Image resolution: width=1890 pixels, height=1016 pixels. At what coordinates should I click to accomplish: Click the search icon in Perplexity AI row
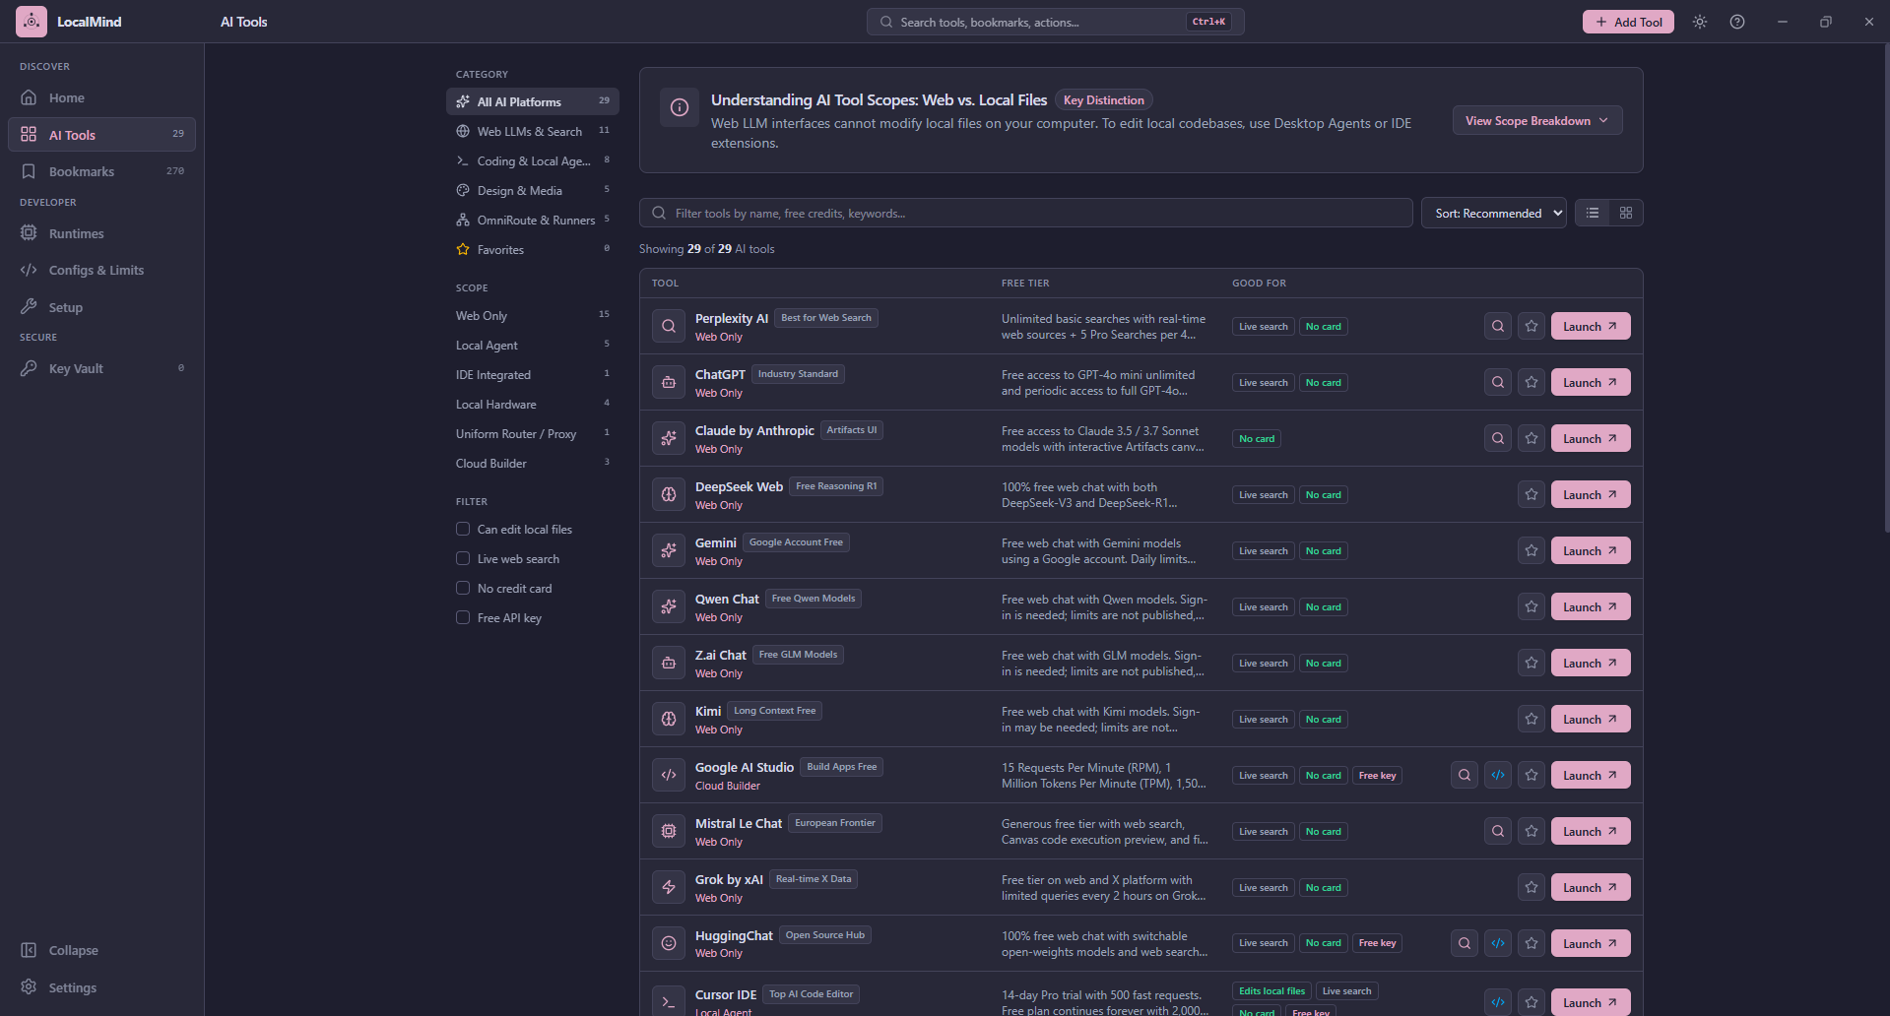(x=1498, y=326)
